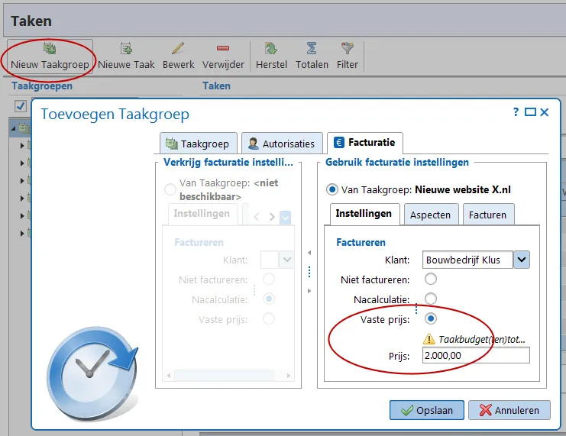Save the task group with Opslaan
The width and height of the screenshot is (566, 436).
click(x=427, y=410)
